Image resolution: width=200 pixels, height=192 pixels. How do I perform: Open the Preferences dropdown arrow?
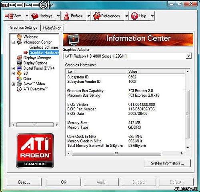[x=126, y=16]
